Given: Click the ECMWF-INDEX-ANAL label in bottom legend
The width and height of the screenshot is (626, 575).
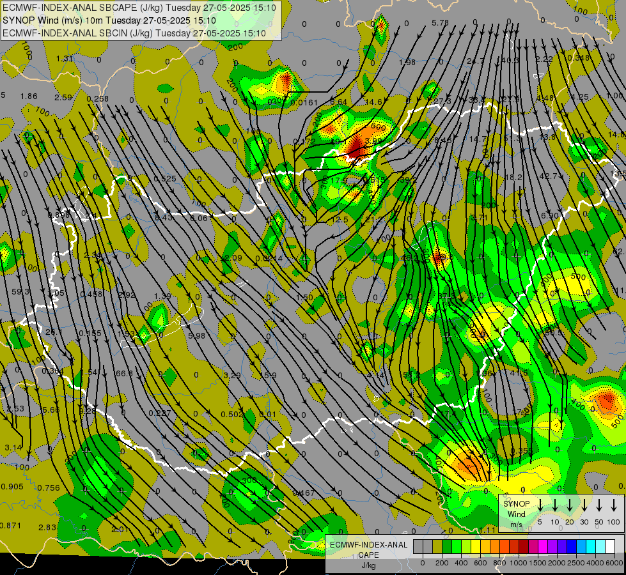Looking at the screenshot, I should 369,545.
